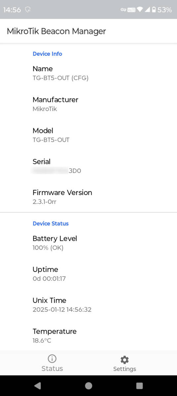Tap the Android back triangle
This screenshot has width=177, height=396.
tap(37, 385)
